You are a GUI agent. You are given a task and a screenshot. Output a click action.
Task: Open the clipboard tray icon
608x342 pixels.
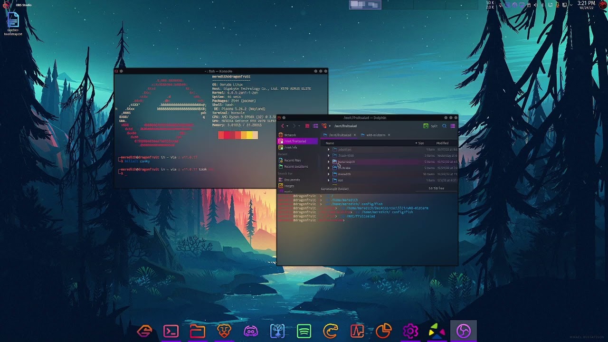pos(529,5)
